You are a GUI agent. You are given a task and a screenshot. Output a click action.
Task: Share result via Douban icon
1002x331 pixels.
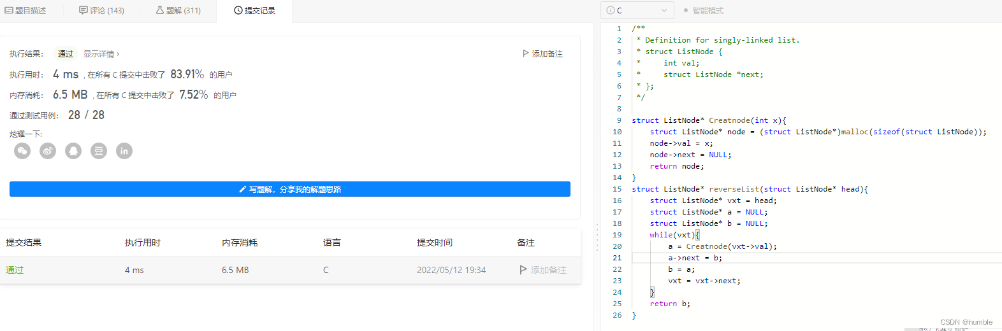tap(99, 151)
